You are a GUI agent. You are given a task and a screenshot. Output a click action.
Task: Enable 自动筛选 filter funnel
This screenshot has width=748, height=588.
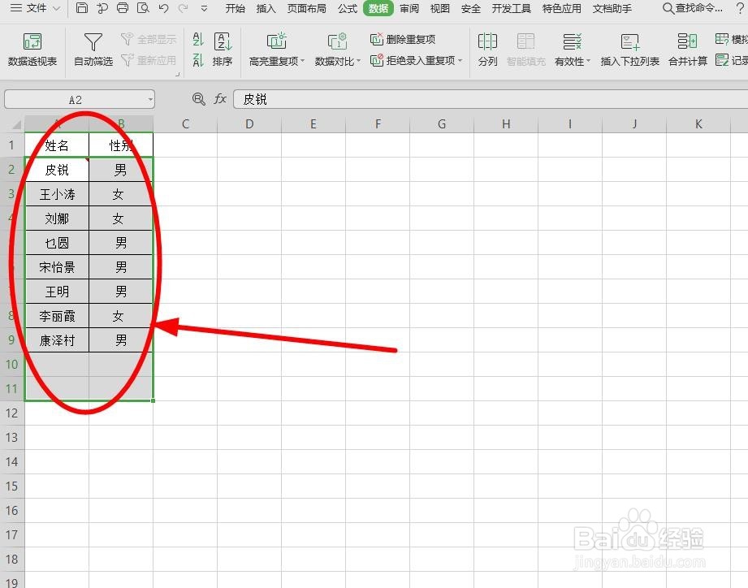pyautogui.click(x=93, y=50)
